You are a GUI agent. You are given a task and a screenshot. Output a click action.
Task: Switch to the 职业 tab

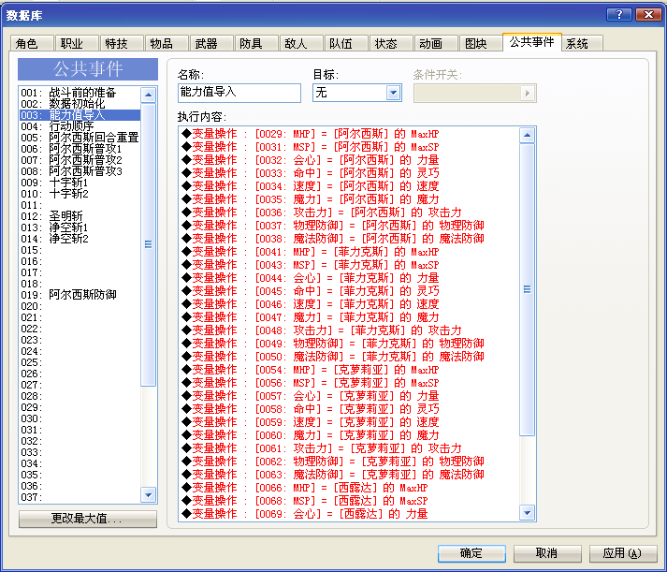[77, 43]
